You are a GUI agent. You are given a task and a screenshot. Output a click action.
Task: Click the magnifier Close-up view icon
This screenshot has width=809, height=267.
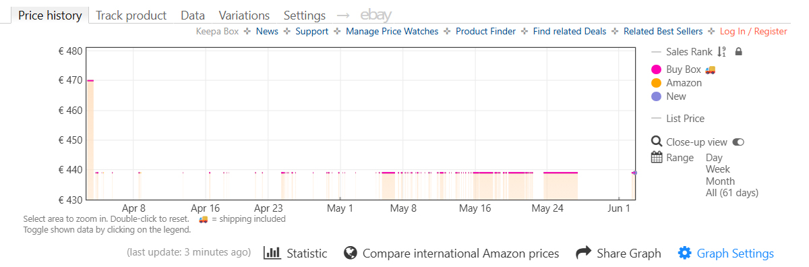[657, 142]
